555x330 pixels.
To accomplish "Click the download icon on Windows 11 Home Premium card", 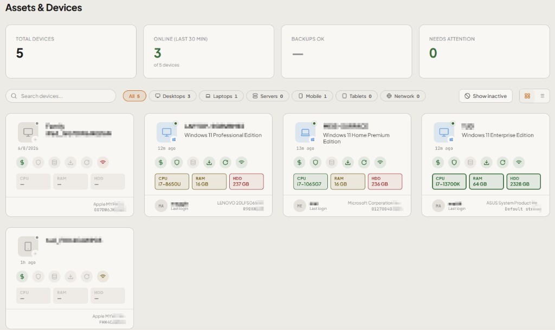I will pyautogui.click(x=348, y=162).
